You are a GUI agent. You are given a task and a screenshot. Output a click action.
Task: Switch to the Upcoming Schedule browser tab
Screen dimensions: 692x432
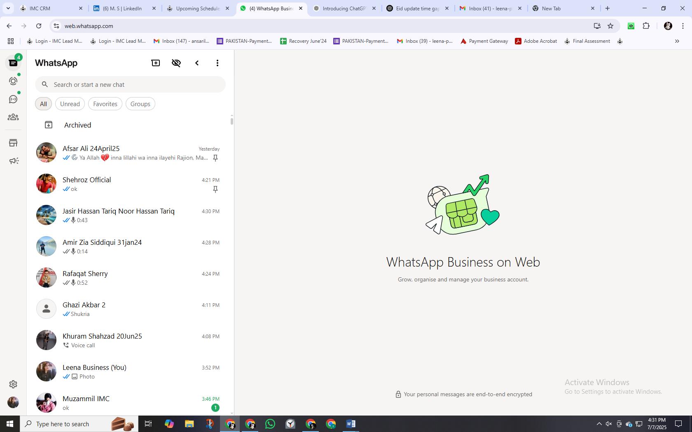coord(198,8)
